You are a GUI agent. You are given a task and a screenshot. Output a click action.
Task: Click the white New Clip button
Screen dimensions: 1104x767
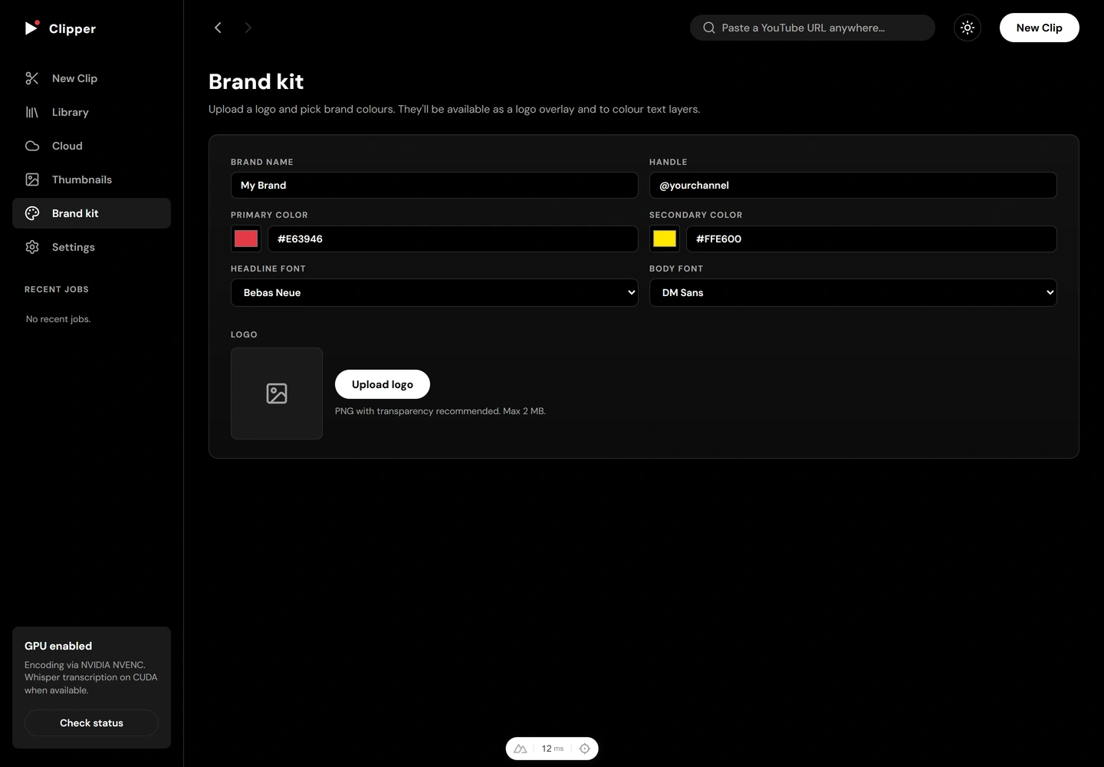pos(1040,28)
